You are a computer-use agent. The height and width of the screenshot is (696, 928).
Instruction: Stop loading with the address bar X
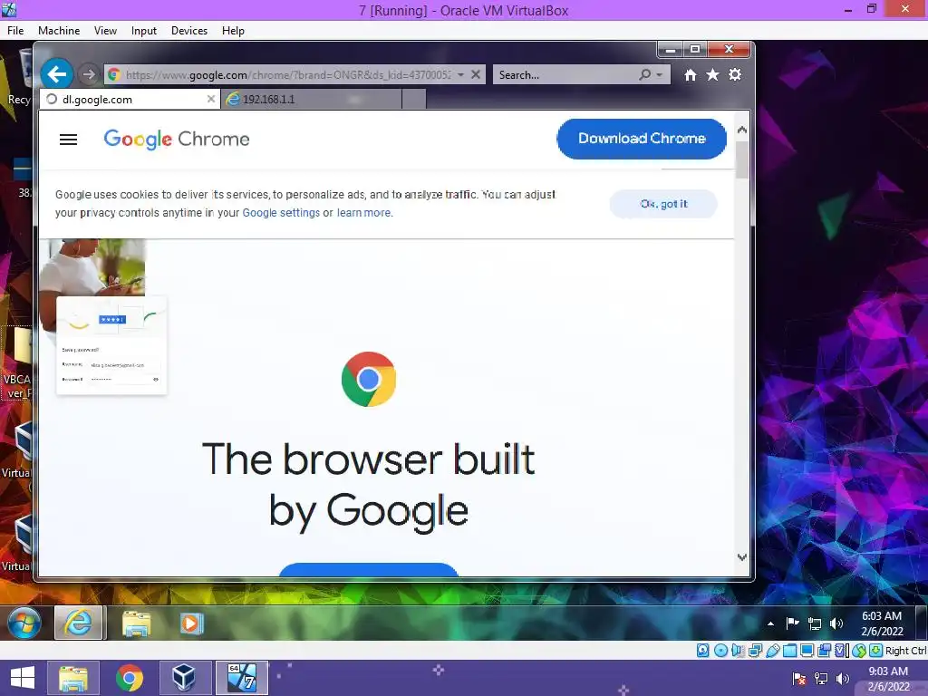(475, 74)
